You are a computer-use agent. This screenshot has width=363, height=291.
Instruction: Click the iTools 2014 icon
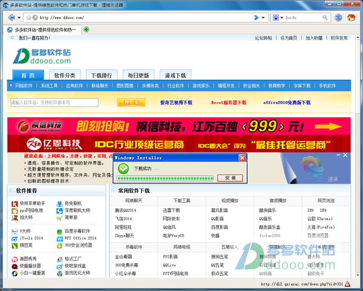tap(15, 239)
